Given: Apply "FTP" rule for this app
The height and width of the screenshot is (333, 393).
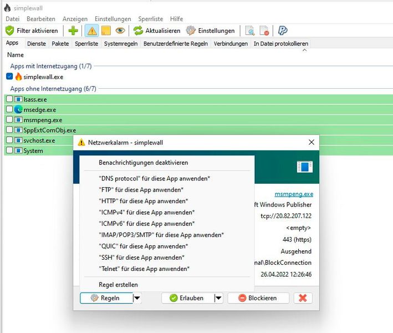Looking at the screenshot, I should tap(167, 190).
